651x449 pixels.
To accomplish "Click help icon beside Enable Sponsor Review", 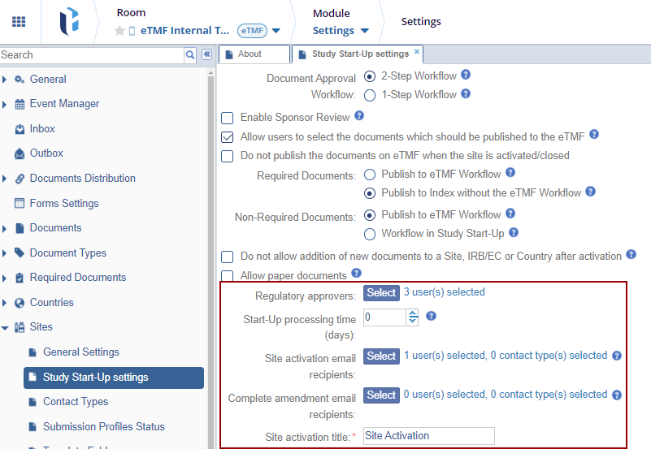I will (359, 116).
